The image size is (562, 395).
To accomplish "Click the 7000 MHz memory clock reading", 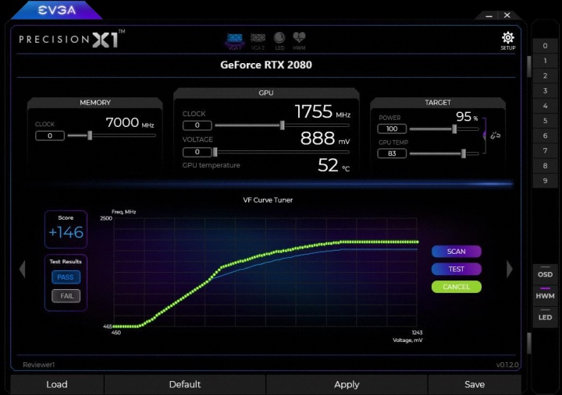I will pyautogui.click(x=130, y=123).
